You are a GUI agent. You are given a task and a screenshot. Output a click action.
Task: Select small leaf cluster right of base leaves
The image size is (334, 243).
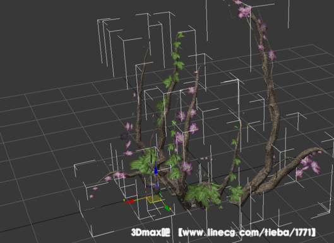coord(236,193)
